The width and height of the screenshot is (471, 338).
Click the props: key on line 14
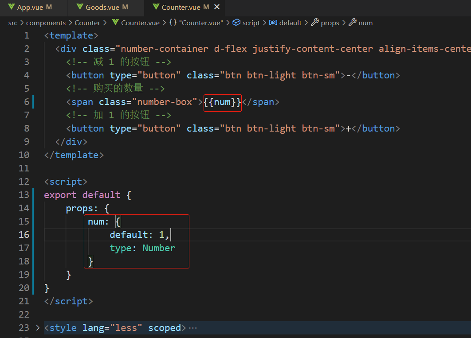(x=82, y=209)
